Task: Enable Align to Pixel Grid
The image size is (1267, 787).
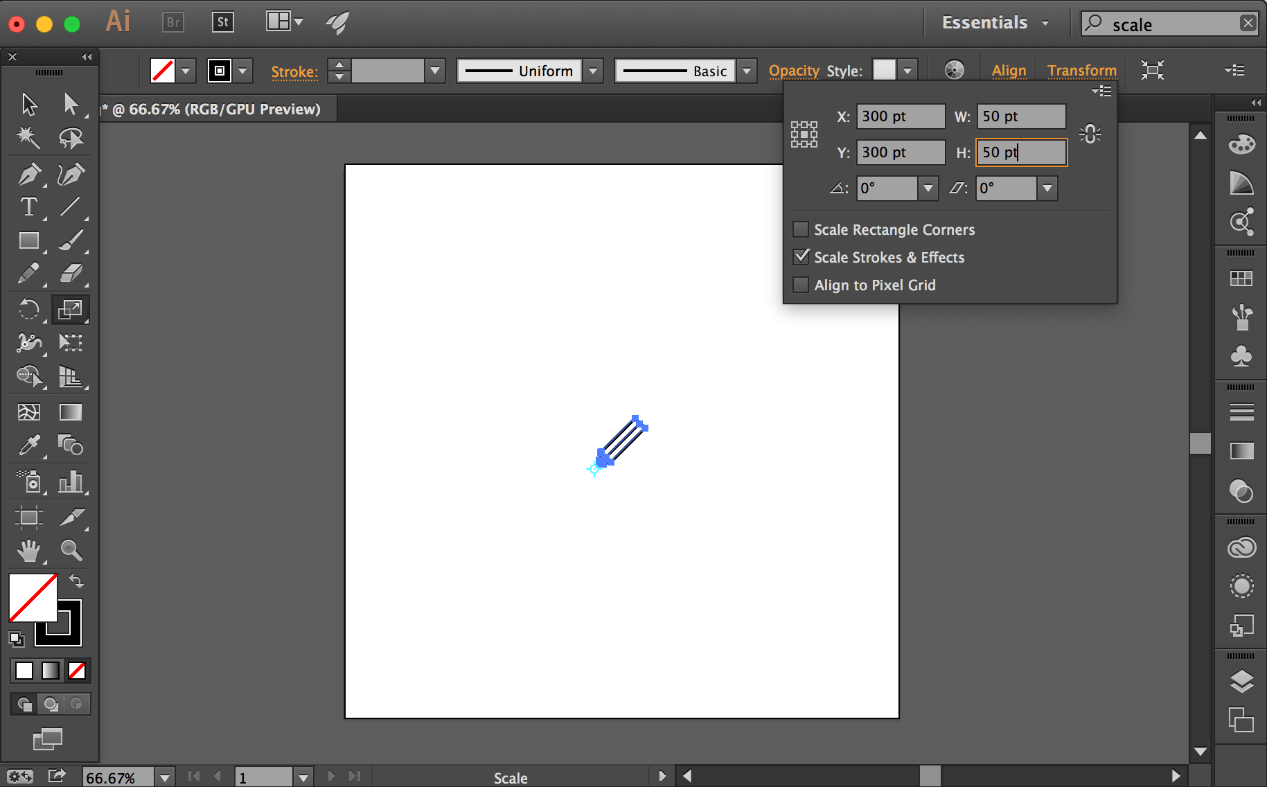Action: point(801,285)
